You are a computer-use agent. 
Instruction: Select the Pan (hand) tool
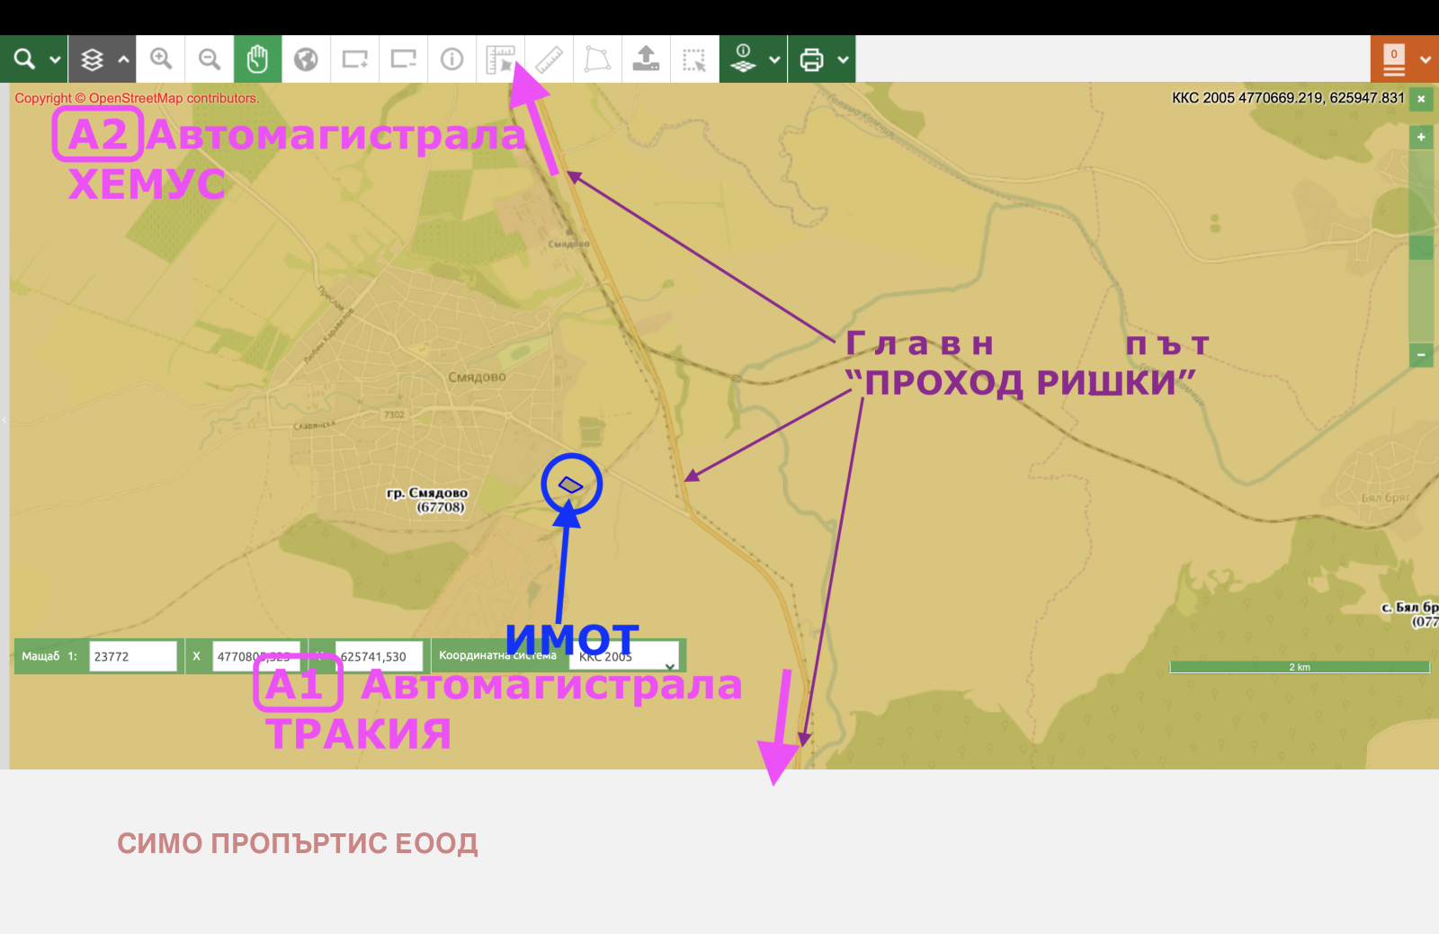[258, 58]
